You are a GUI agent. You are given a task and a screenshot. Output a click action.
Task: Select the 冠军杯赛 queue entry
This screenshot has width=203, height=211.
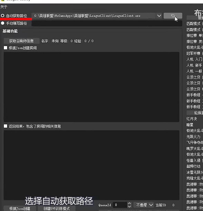click(194, 53)
